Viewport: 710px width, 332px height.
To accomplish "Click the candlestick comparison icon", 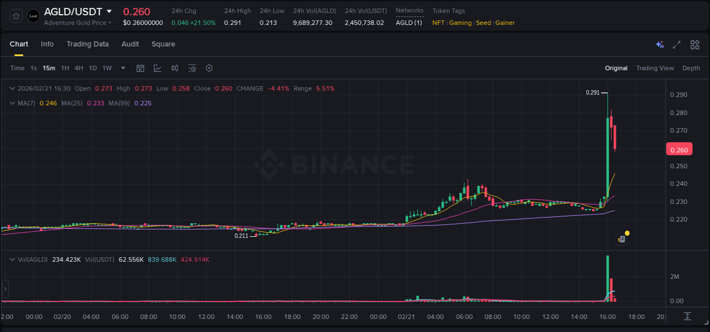I will click(x=175, y=68).
